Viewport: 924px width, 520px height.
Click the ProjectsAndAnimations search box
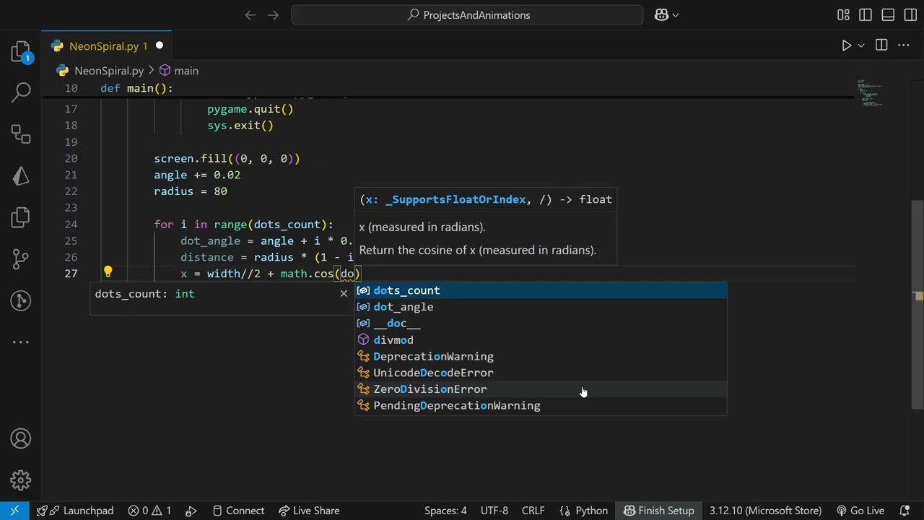click(467, 14)
